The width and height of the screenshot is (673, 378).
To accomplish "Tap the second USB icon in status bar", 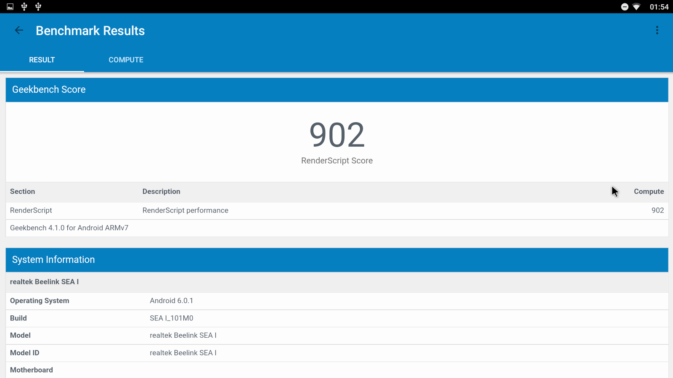I will [x=38, y=6].
